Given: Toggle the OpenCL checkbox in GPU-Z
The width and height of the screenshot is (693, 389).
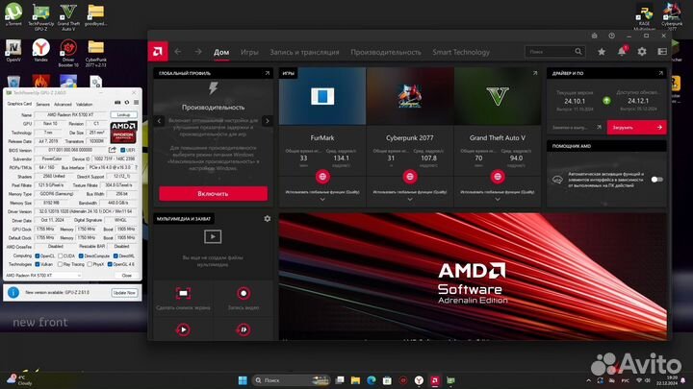Looking at the screenshot, I should [38, 255].
